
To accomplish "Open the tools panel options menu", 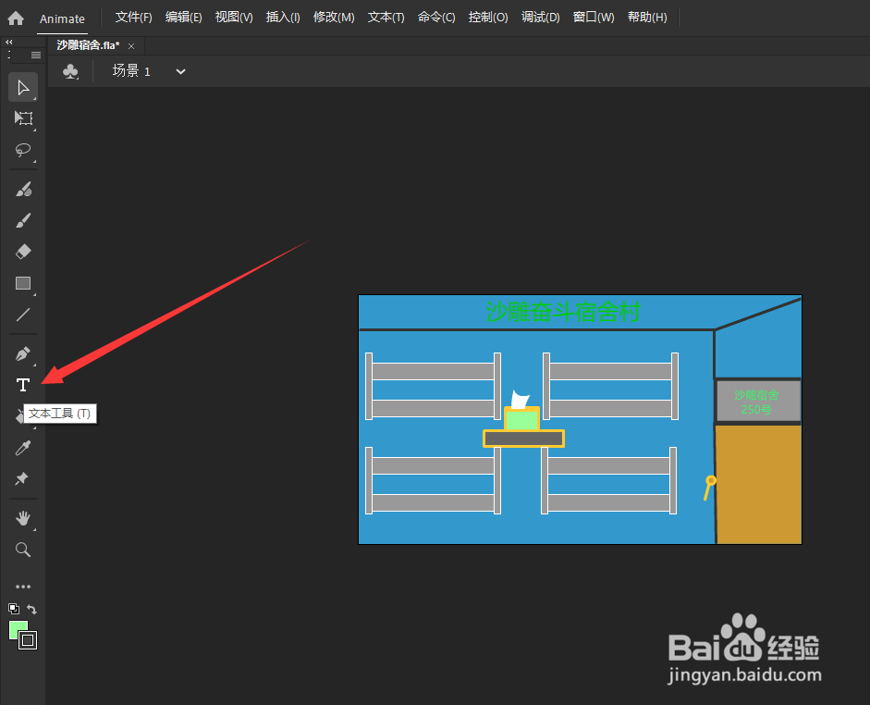I will pos(36,55).
